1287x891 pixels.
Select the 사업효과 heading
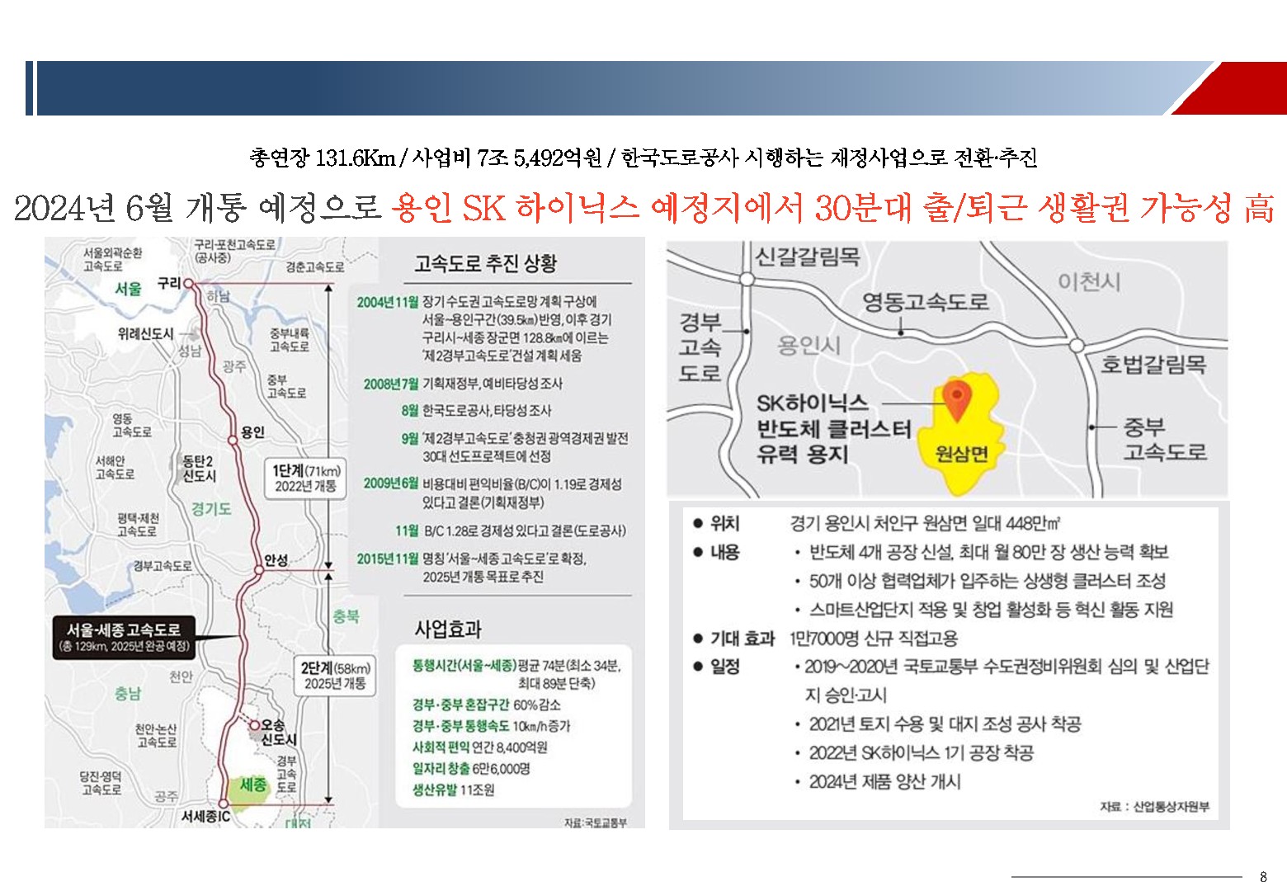pyautogui.click(x=448, y=629)
